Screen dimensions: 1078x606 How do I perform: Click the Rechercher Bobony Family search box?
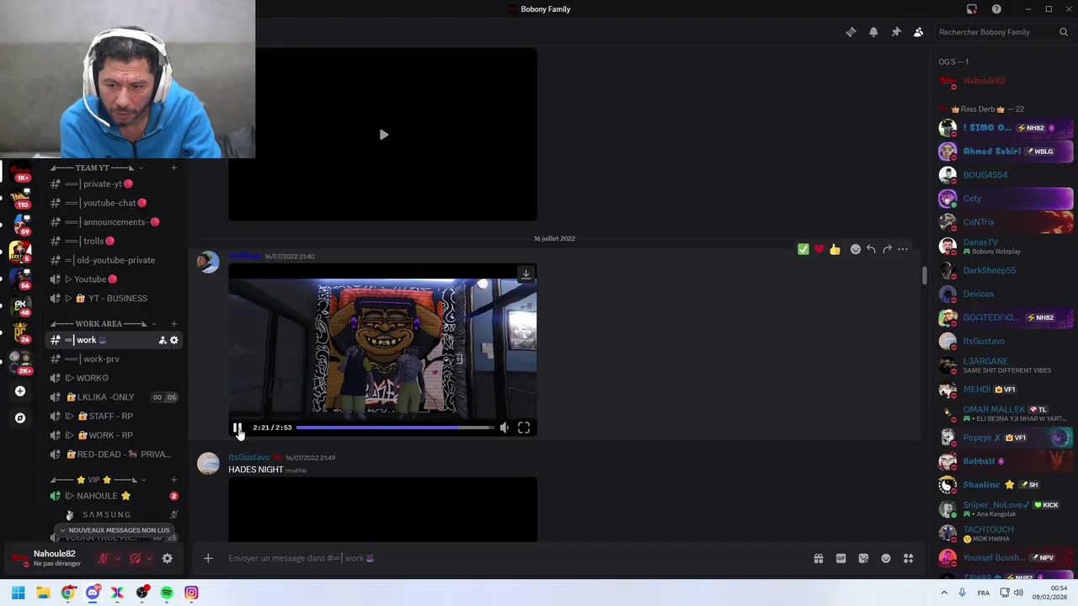click(1002, 32)
